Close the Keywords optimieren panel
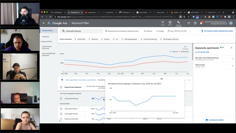 pyautogui.click(x=232, y=48)
